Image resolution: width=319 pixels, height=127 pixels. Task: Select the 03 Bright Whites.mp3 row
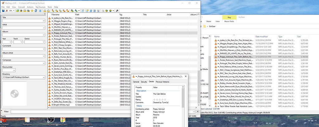point(122,105)
